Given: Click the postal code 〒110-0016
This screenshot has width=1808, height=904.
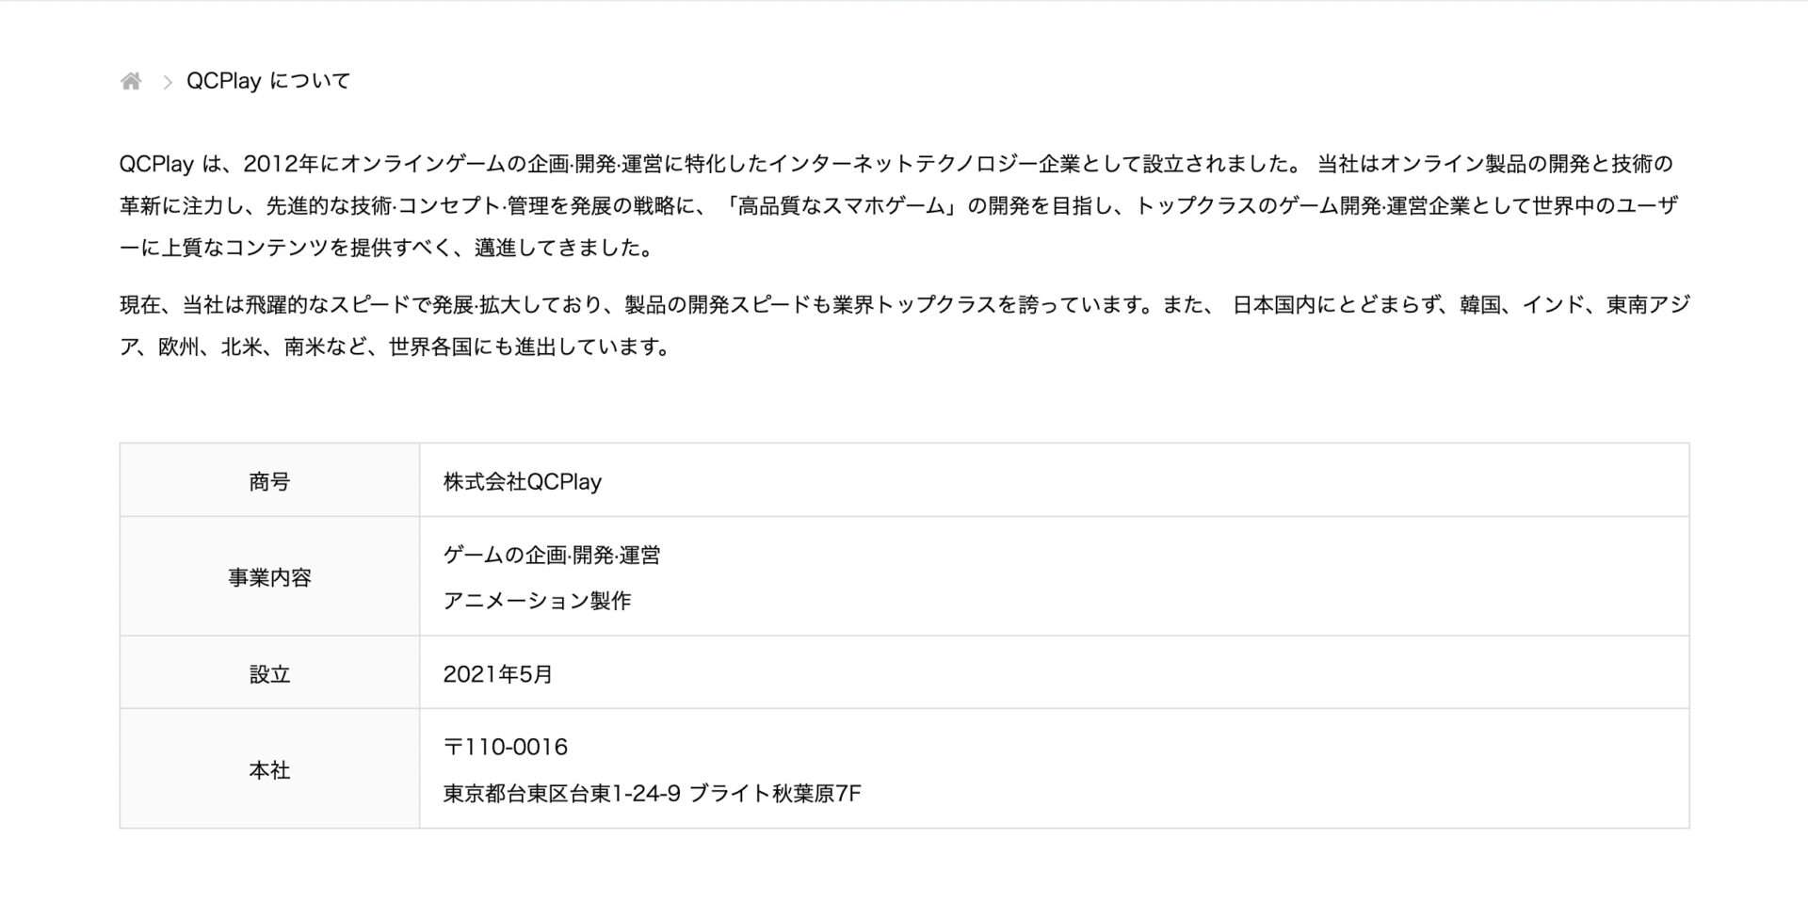Looking at the screenshot, I should (x=506, y=747).
